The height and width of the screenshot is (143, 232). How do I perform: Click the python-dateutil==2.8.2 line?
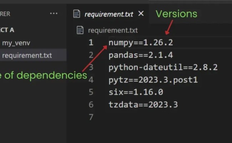point(163,68)
